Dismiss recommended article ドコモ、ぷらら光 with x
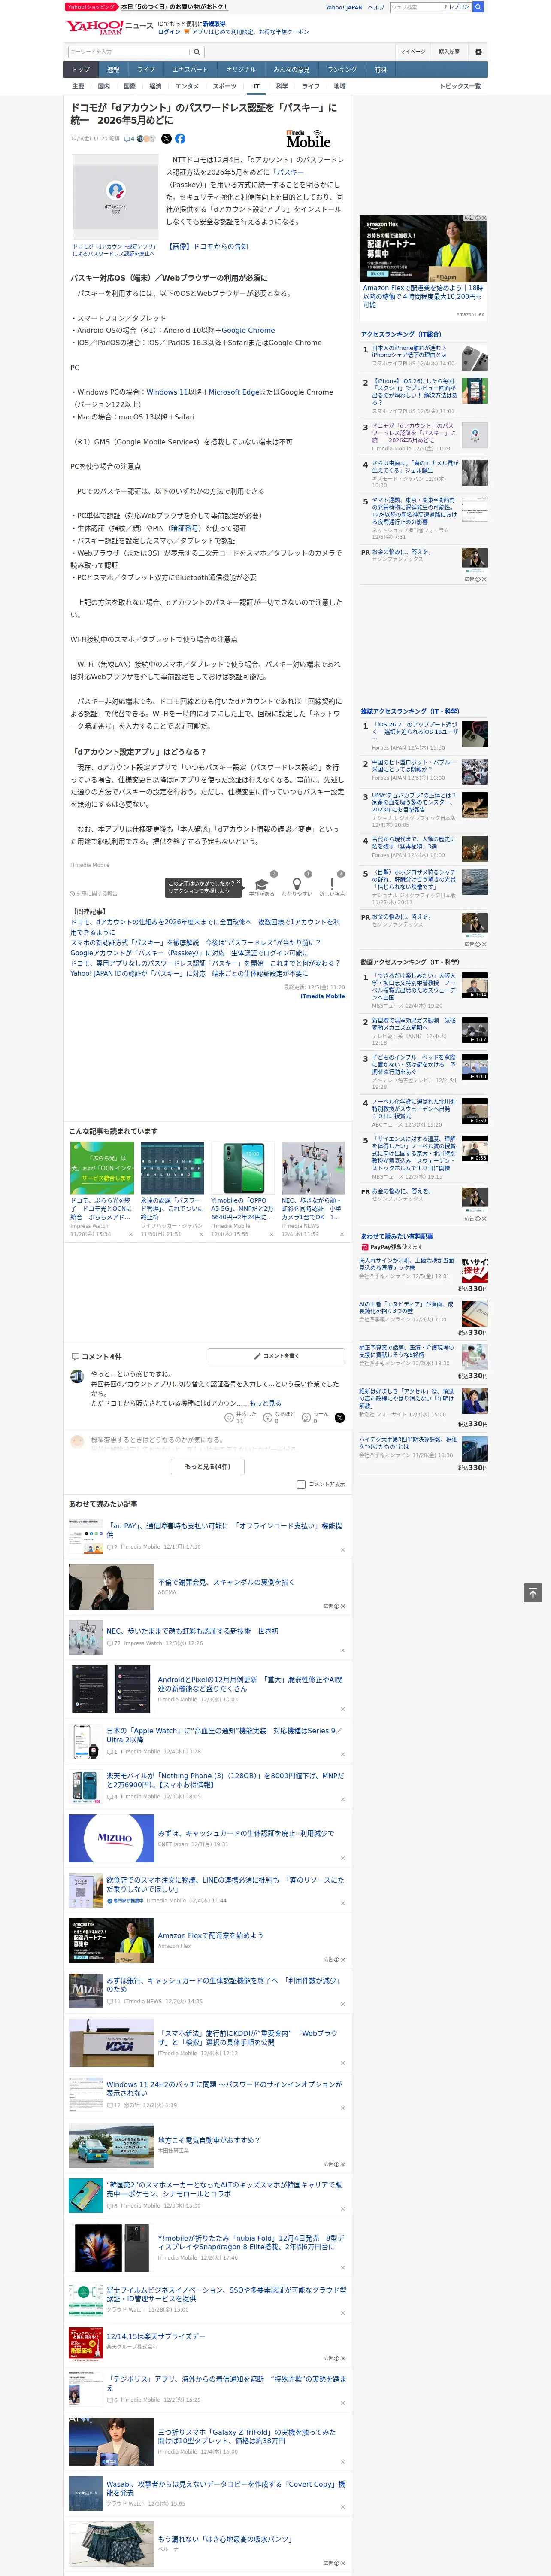This screenshot has width=551, height=2576. click(x=130, y=1234)
